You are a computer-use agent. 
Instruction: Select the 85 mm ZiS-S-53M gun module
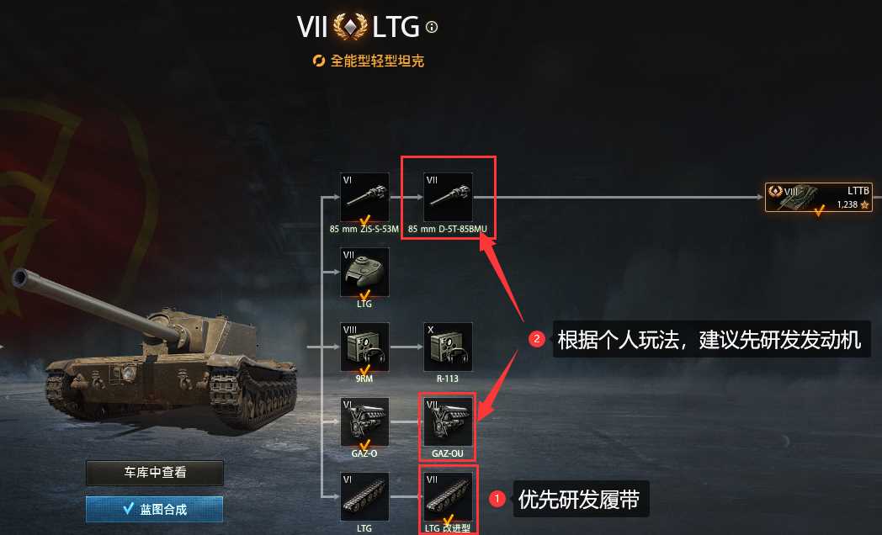[364, 197]
